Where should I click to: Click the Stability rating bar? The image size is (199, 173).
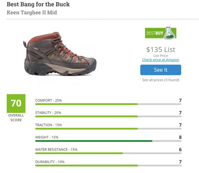[108, 116]
